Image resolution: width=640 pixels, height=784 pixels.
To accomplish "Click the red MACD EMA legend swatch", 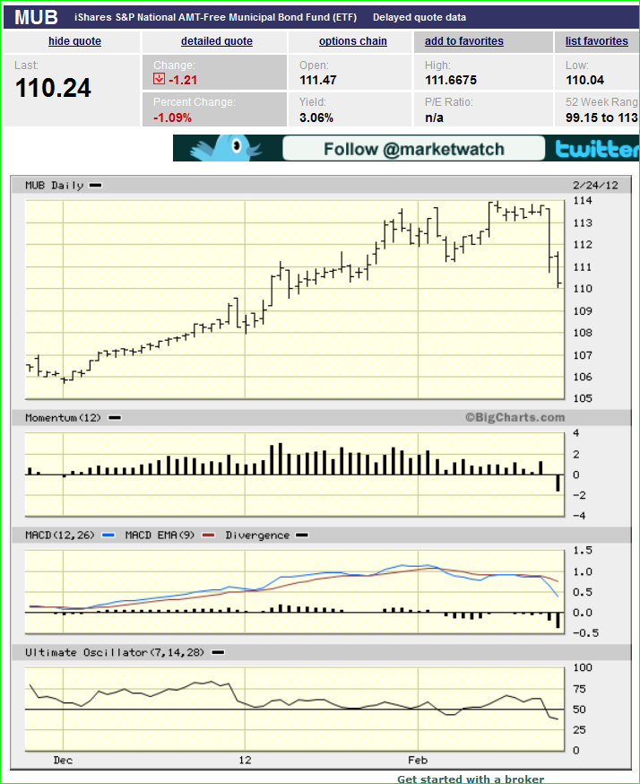I will (x=208, y=536).
